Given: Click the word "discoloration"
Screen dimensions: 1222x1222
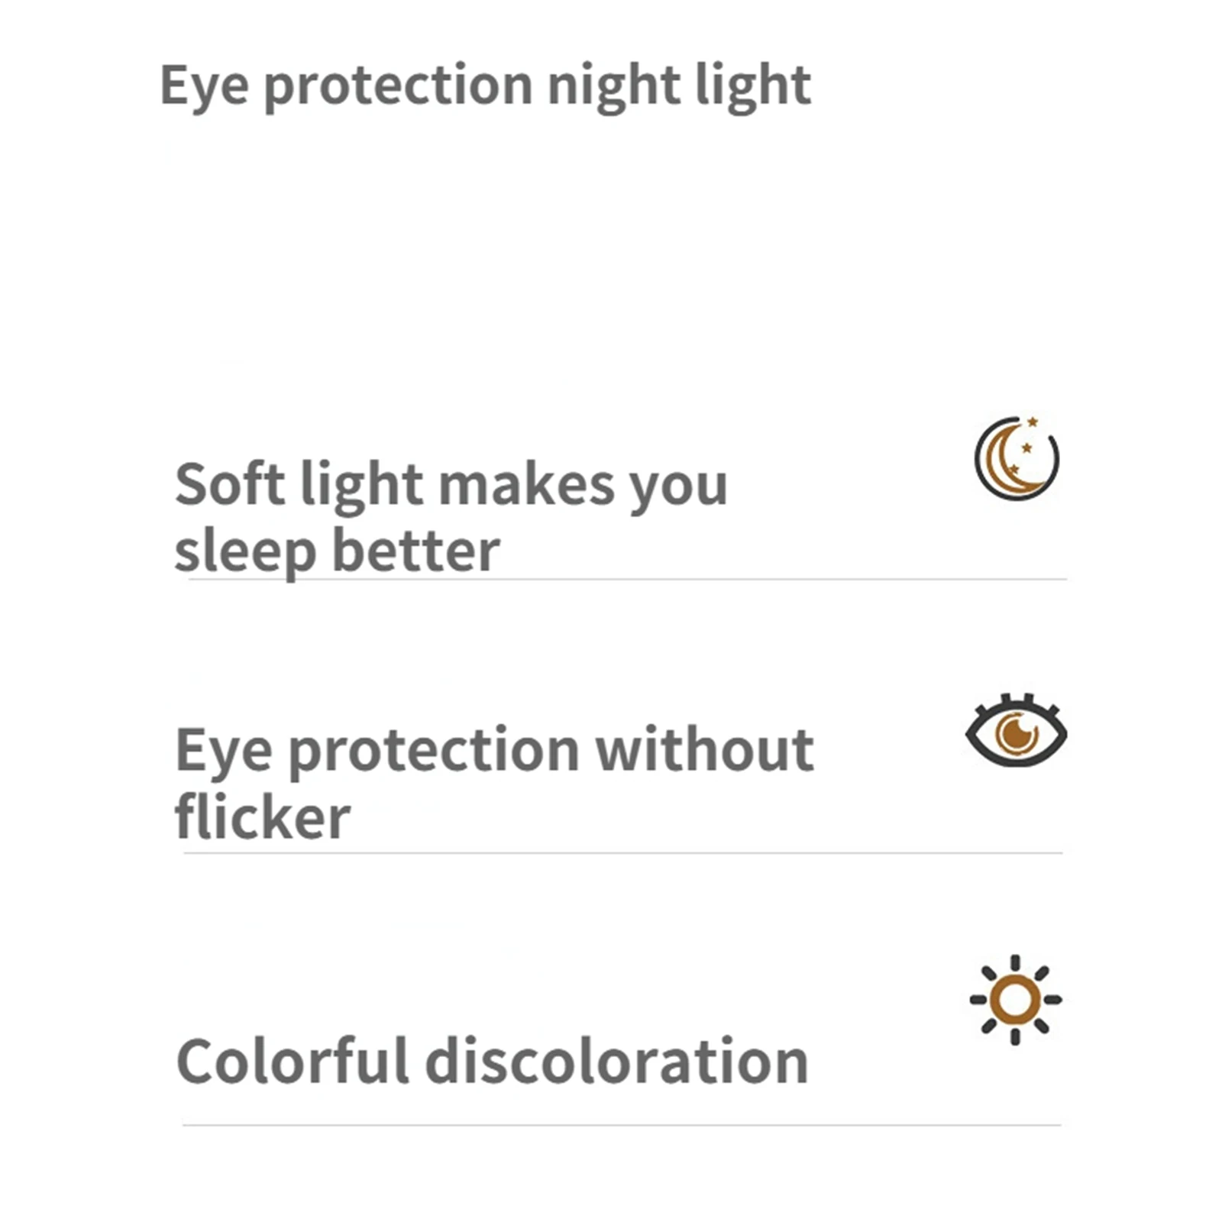Looking at the screenshot, I should (x=616, y=1062).
